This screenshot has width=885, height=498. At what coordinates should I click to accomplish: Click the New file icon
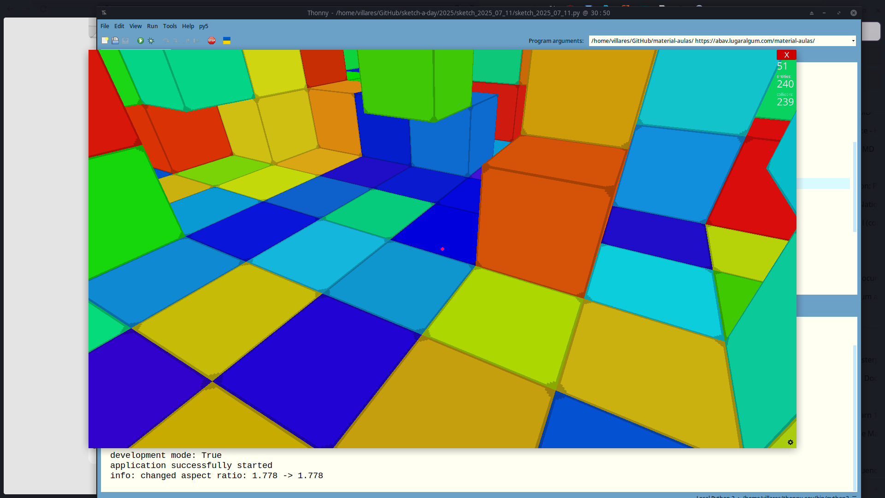point(105,41)
